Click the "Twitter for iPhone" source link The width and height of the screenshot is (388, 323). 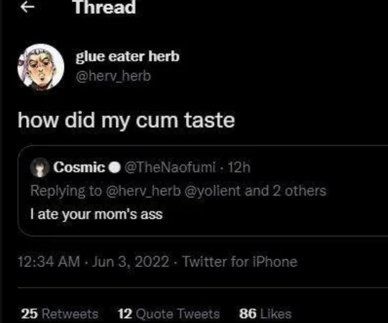(239, 261)
